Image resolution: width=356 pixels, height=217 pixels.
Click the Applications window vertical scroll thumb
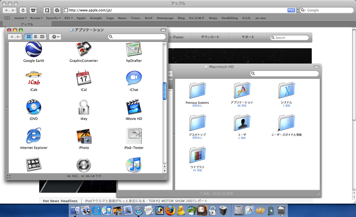click(165, 91)
